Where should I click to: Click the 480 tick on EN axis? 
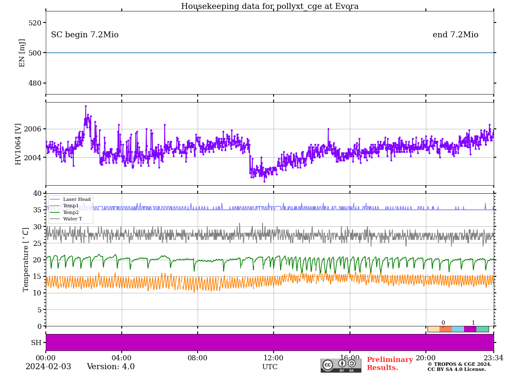(x=35, y=83)
